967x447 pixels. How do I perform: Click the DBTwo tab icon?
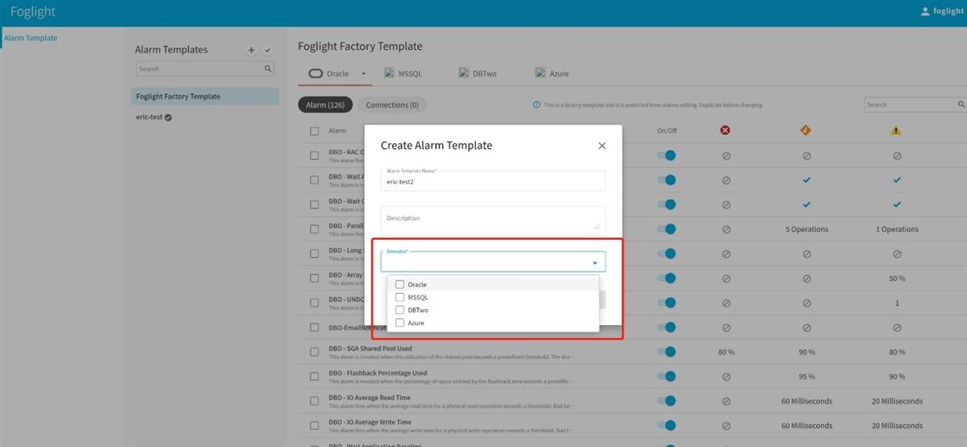464,73
